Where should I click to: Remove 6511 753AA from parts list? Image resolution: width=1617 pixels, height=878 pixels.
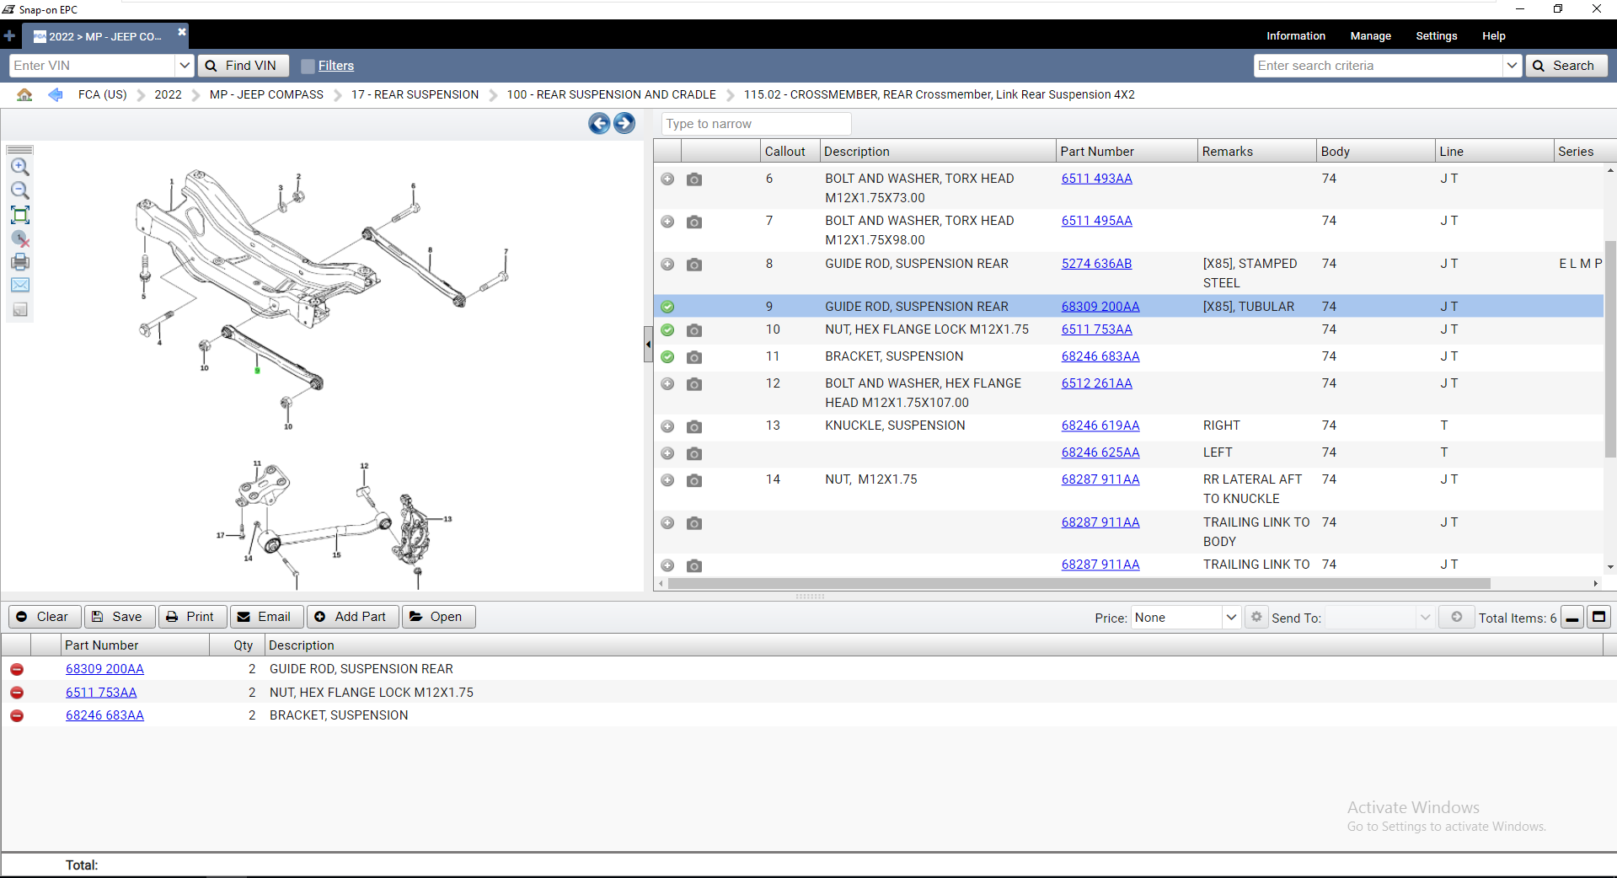click(17, 693)
